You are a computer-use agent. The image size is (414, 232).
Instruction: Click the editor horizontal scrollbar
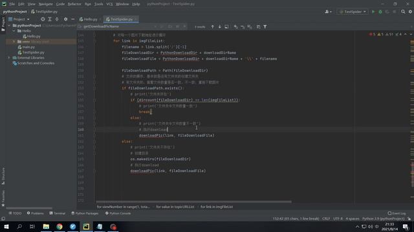tap(194, 202)
